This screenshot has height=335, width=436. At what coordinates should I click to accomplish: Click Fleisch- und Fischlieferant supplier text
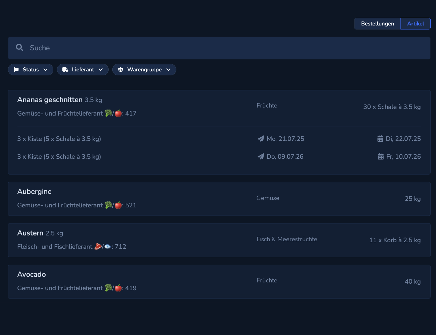[72, 247]
